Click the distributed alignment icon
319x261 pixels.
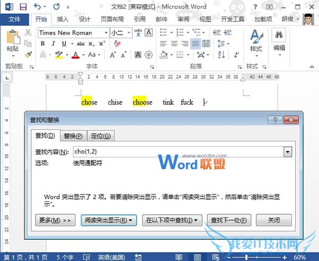pos(206,44)
